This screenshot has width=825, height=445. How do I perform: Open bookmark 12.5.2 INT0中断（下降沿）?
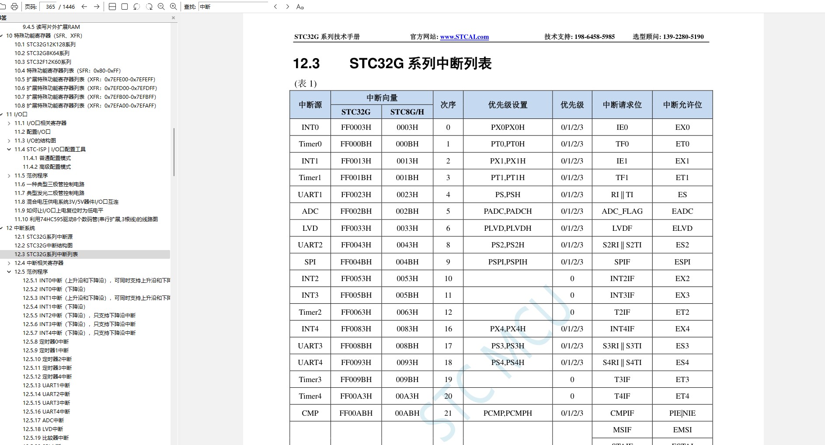pos(54,289)
